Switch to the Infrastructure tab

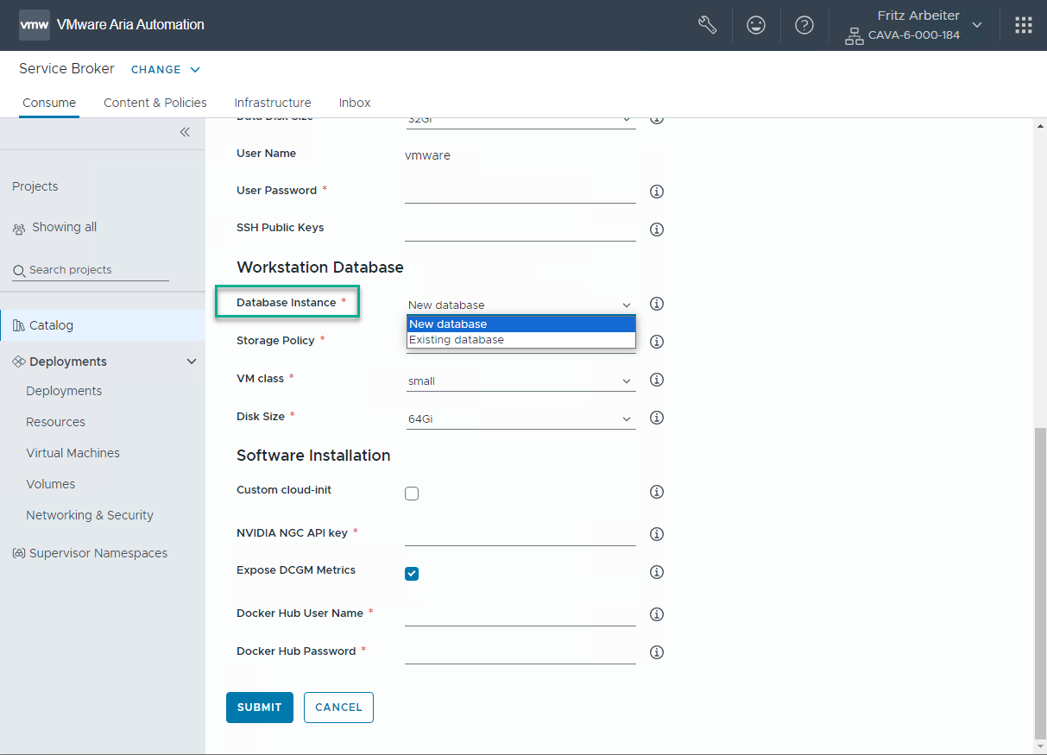[x=273, y=103]
